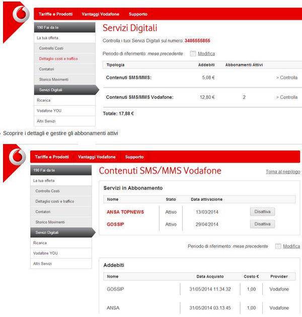Click the Servizi Digitali page heading
The image size is (302, 317).
tap(130, 28)
